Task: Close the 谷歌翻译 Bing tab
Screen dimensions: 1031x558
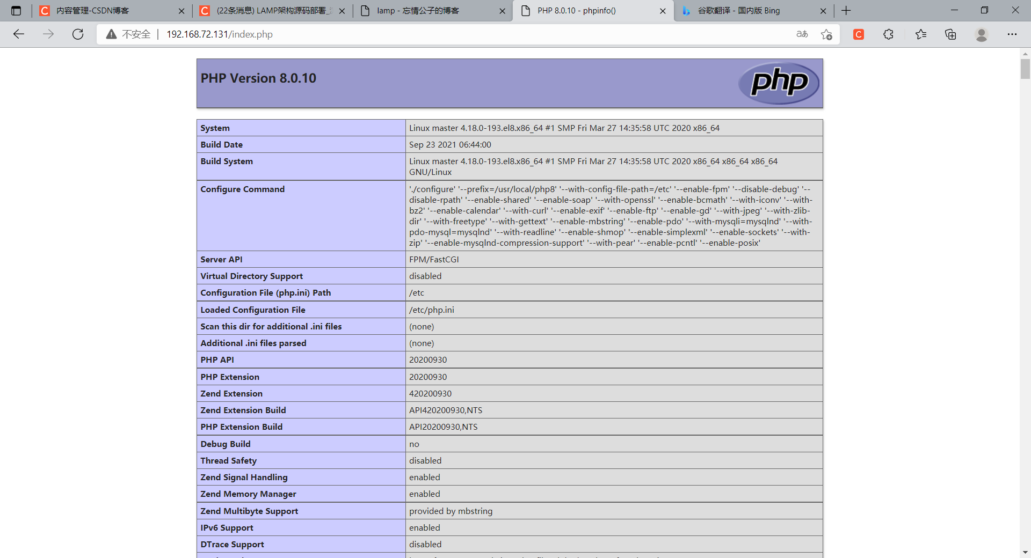Action: tap(824, 11)
